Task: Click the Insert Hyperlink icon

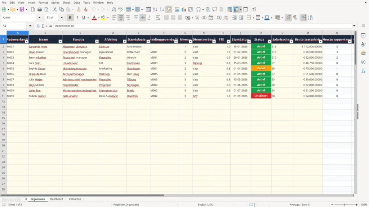Action: [208, 9]
